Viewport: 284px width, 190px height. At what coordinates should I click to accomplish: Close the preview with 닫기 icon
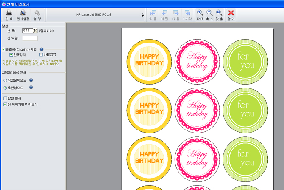tap(231, 13)
